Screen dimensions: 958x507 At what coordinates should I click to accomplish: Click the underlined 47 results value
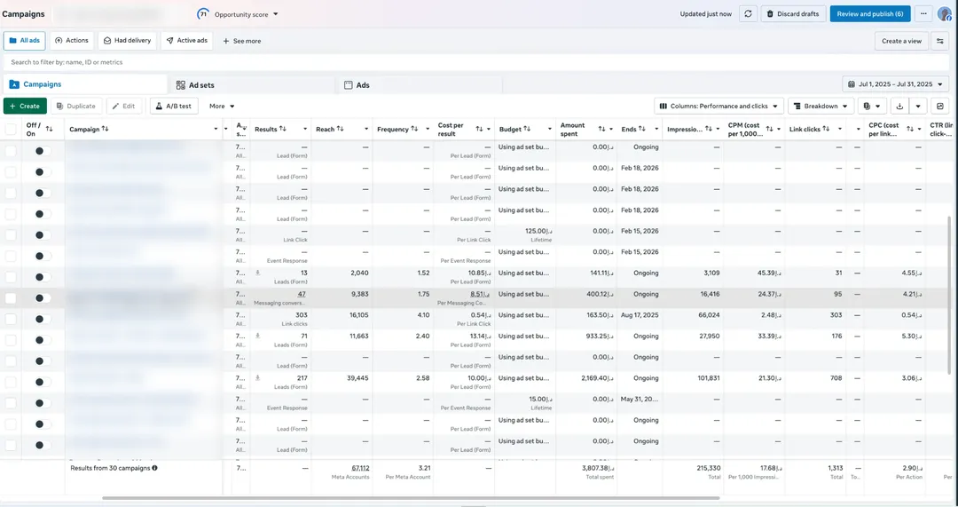[x=302, y=294]
